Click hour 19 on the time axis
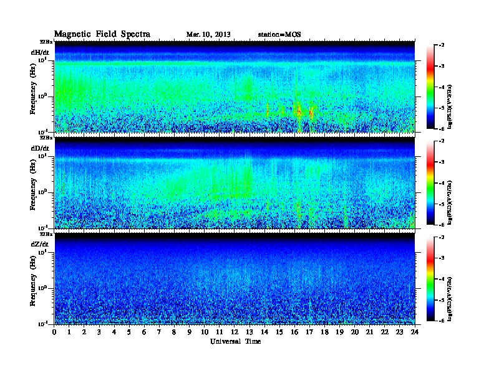 pos(339,332)
